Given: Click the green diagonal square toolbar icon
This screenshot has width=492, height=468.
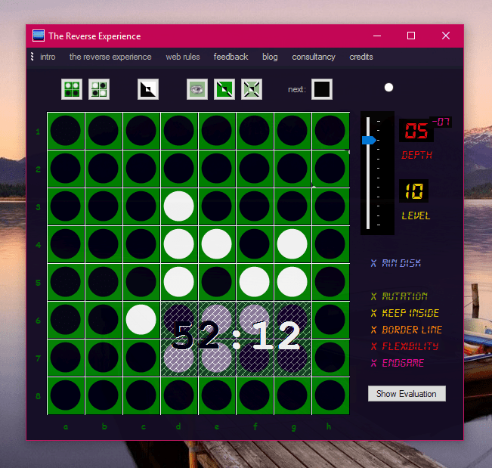Looking at the screenshot, I should point(224,89).
